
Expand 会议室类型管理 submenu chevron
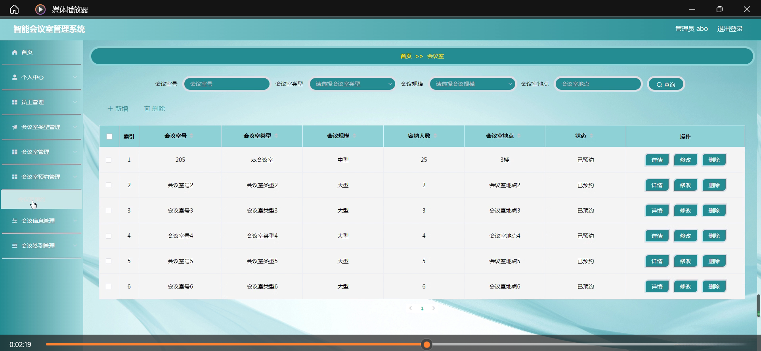tap(75, 127)
